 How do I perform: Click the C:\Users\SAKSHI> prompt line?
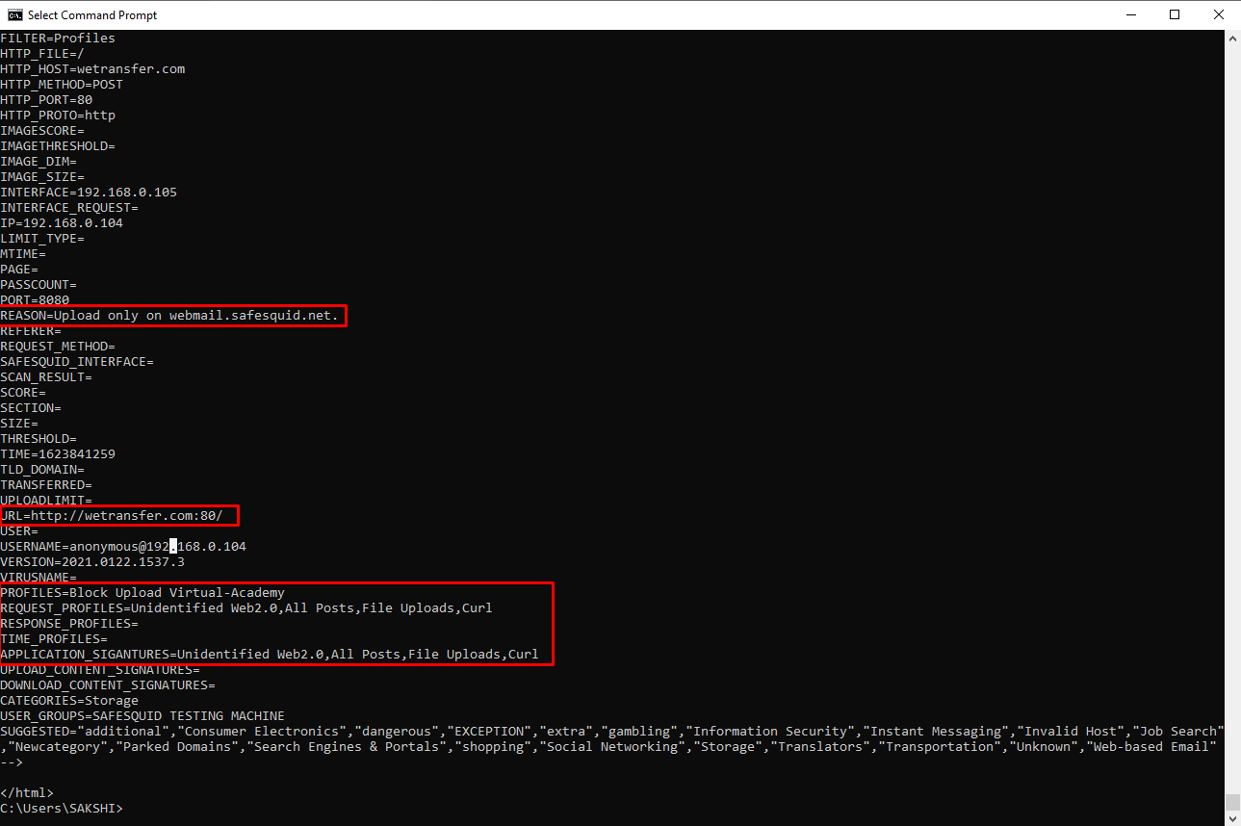63,808
